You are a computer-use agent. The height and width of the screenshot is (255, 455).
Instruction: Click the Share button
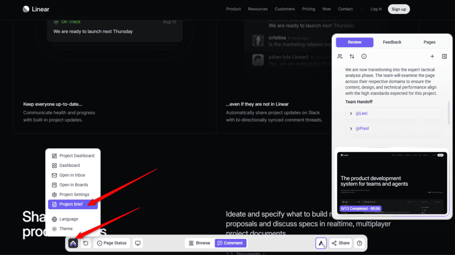[341, 243]
